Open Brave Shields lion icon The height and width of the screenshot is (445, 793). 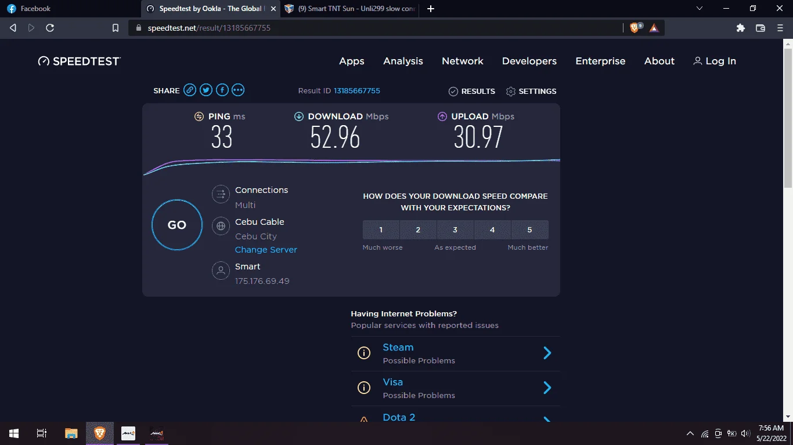636,27
